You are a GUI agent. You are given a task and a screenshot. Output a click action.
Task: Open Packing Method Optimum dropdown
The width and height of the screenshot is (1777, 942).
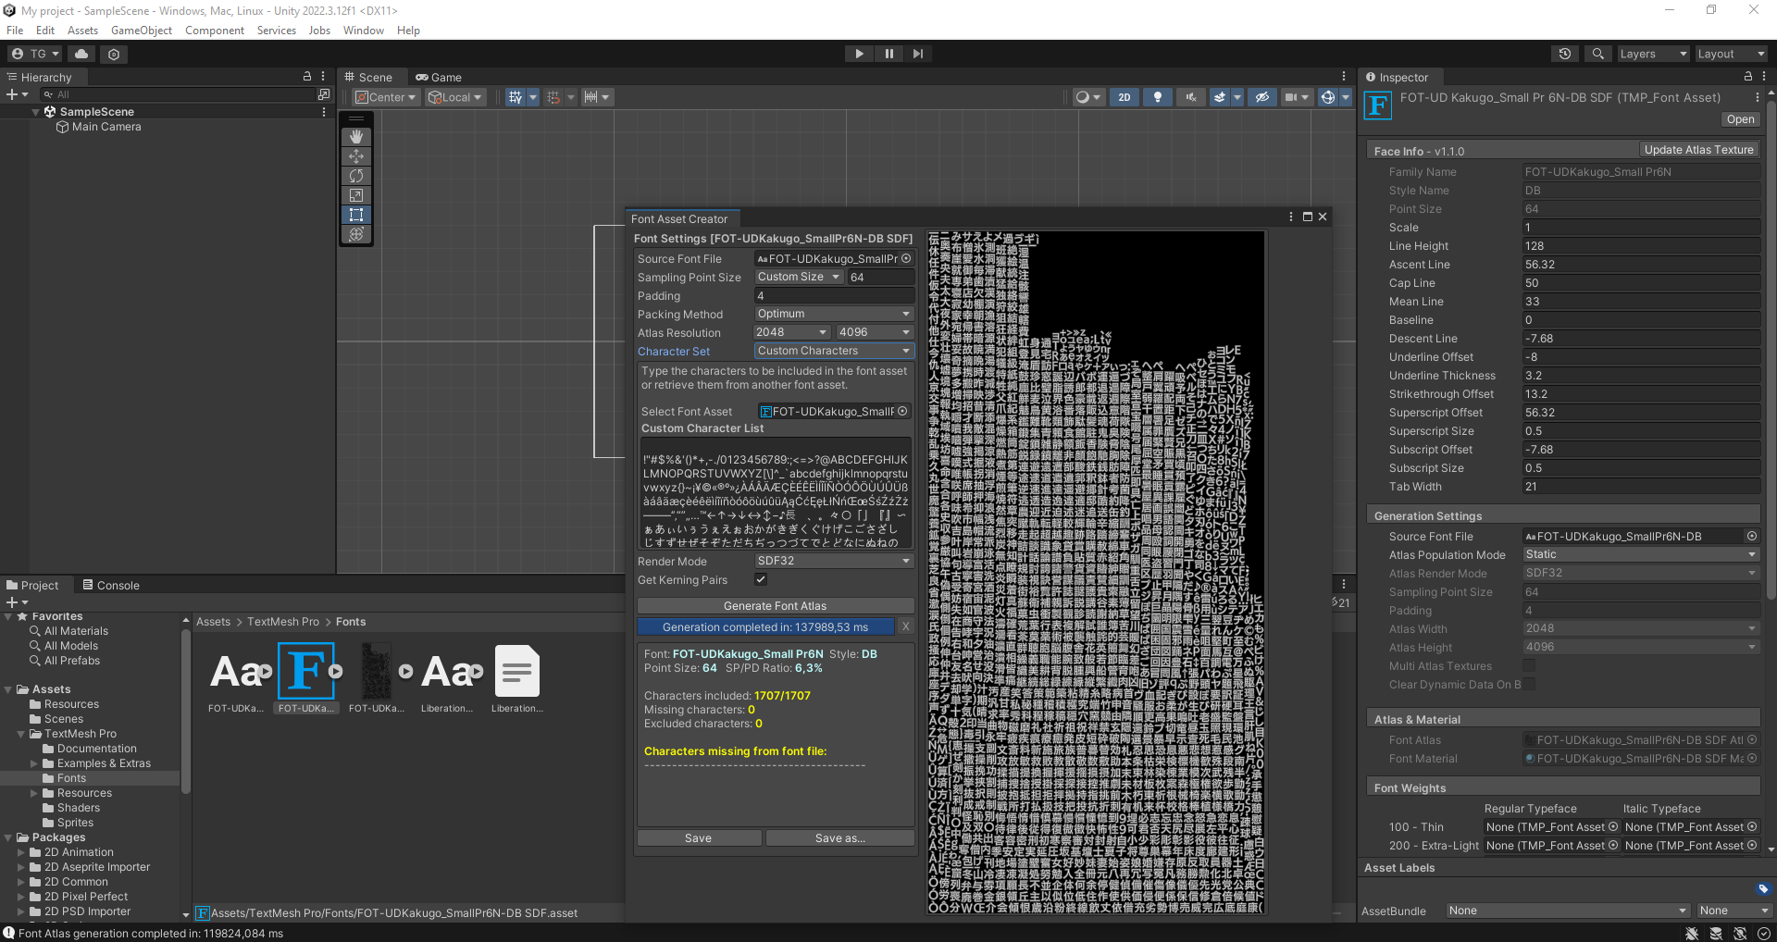click(834, 314)
